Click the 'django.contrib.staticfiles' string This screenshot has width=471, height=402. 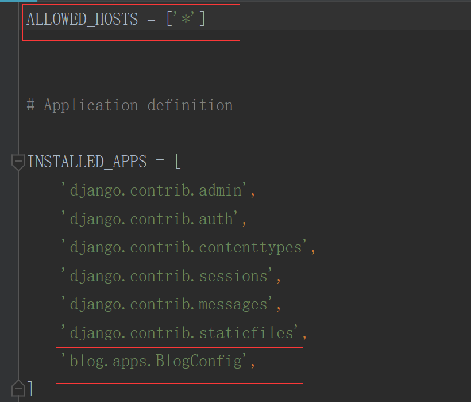tap(180, 333)
